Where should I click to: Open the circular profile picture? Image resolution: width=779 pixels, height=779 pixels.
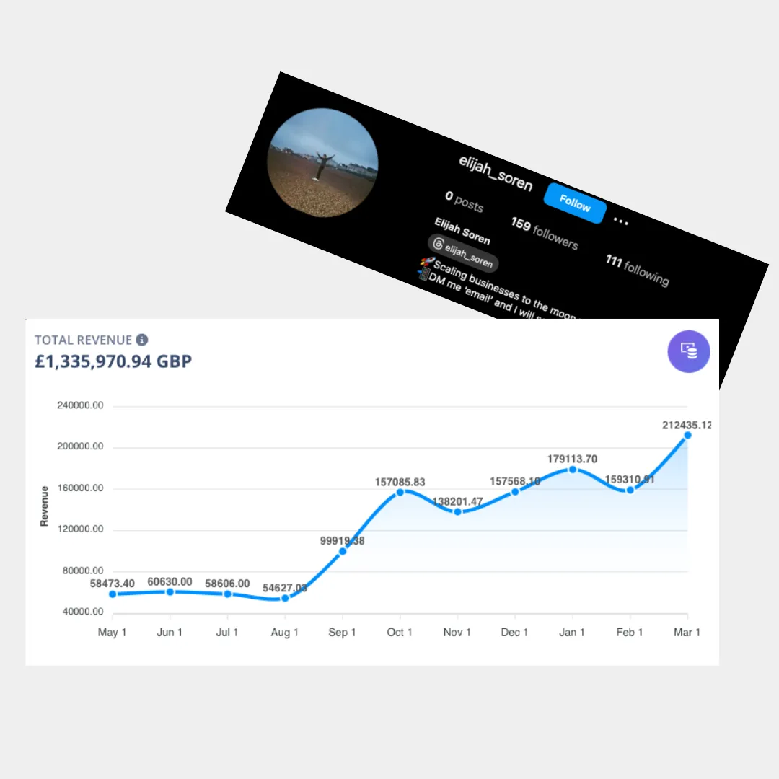(322, 164)
